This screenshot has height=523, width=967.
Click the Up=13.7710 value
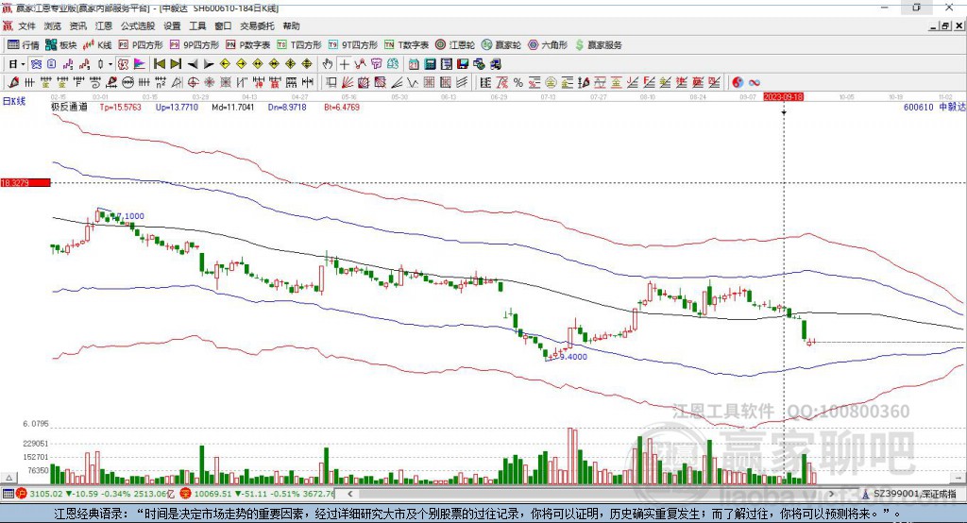coord(177,107)
